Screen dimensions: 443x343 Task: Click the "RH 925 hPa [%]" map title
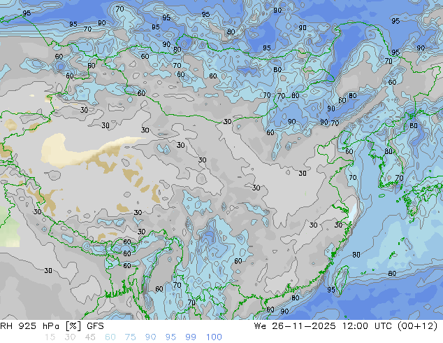tap(41, 326)
